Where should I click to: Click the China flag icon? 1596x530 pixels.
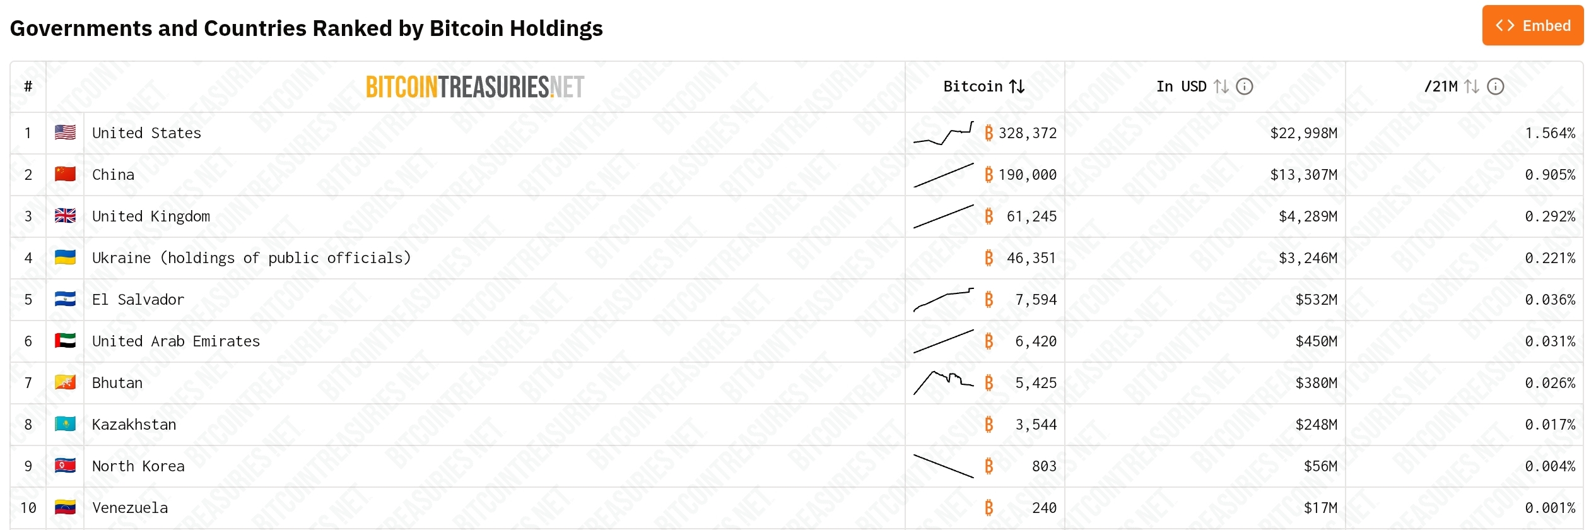(x=65, y=174)
